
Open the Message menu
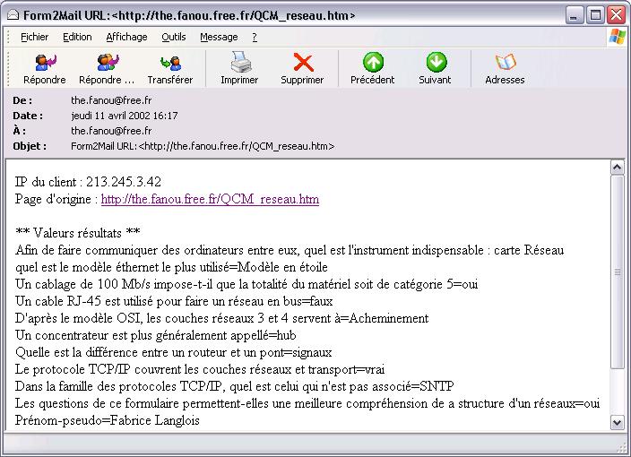219,37
